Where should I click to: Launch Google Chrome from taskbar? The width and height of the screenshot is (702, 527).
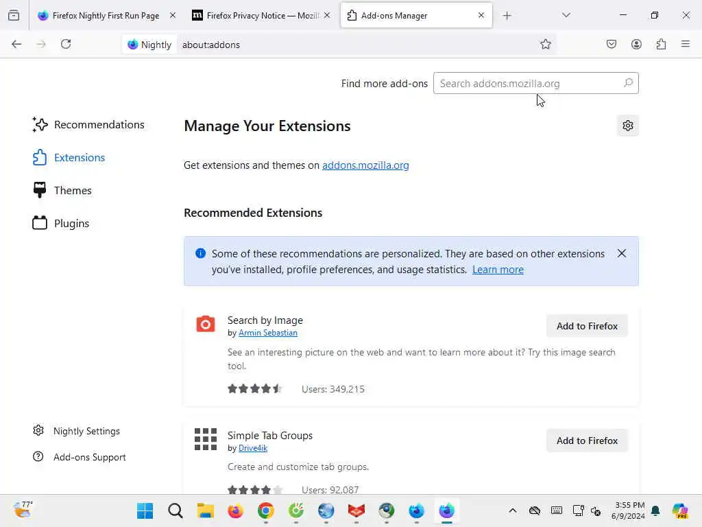click(265, 511)
